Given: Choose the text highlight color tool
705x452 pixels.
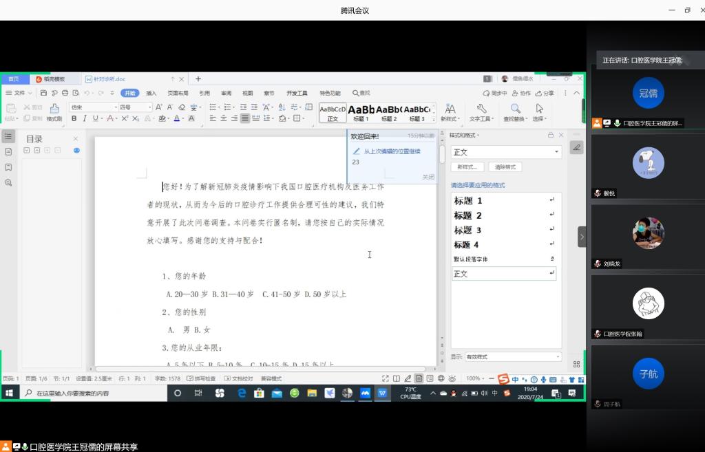Looking at the screenshot, I should pyautogui.click(x=162, y=118).
